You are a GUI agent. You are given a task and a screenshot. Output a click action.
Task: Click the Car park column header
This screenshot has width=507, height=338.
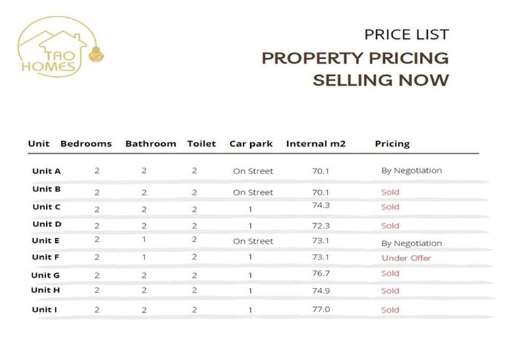tap(251, 143)
